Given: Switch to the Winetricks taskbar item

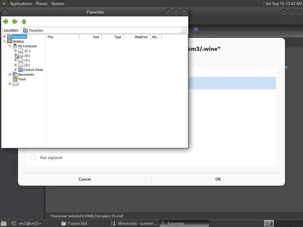Looking at the screenshot, I should click(x=134, y=223).
